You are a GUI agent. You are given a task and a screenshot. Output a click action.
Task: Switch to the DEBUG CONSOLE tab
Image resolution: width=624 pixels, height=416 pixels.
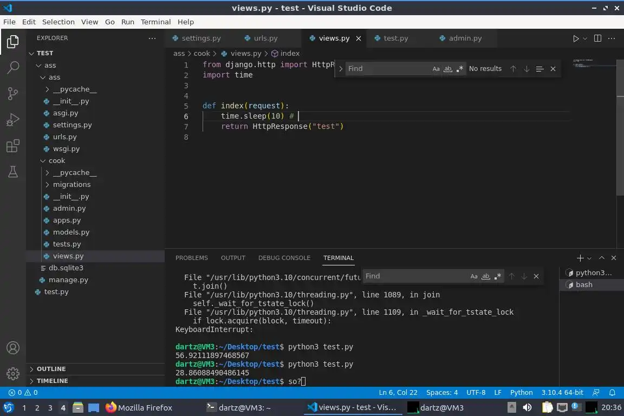[x=284, y=258]
